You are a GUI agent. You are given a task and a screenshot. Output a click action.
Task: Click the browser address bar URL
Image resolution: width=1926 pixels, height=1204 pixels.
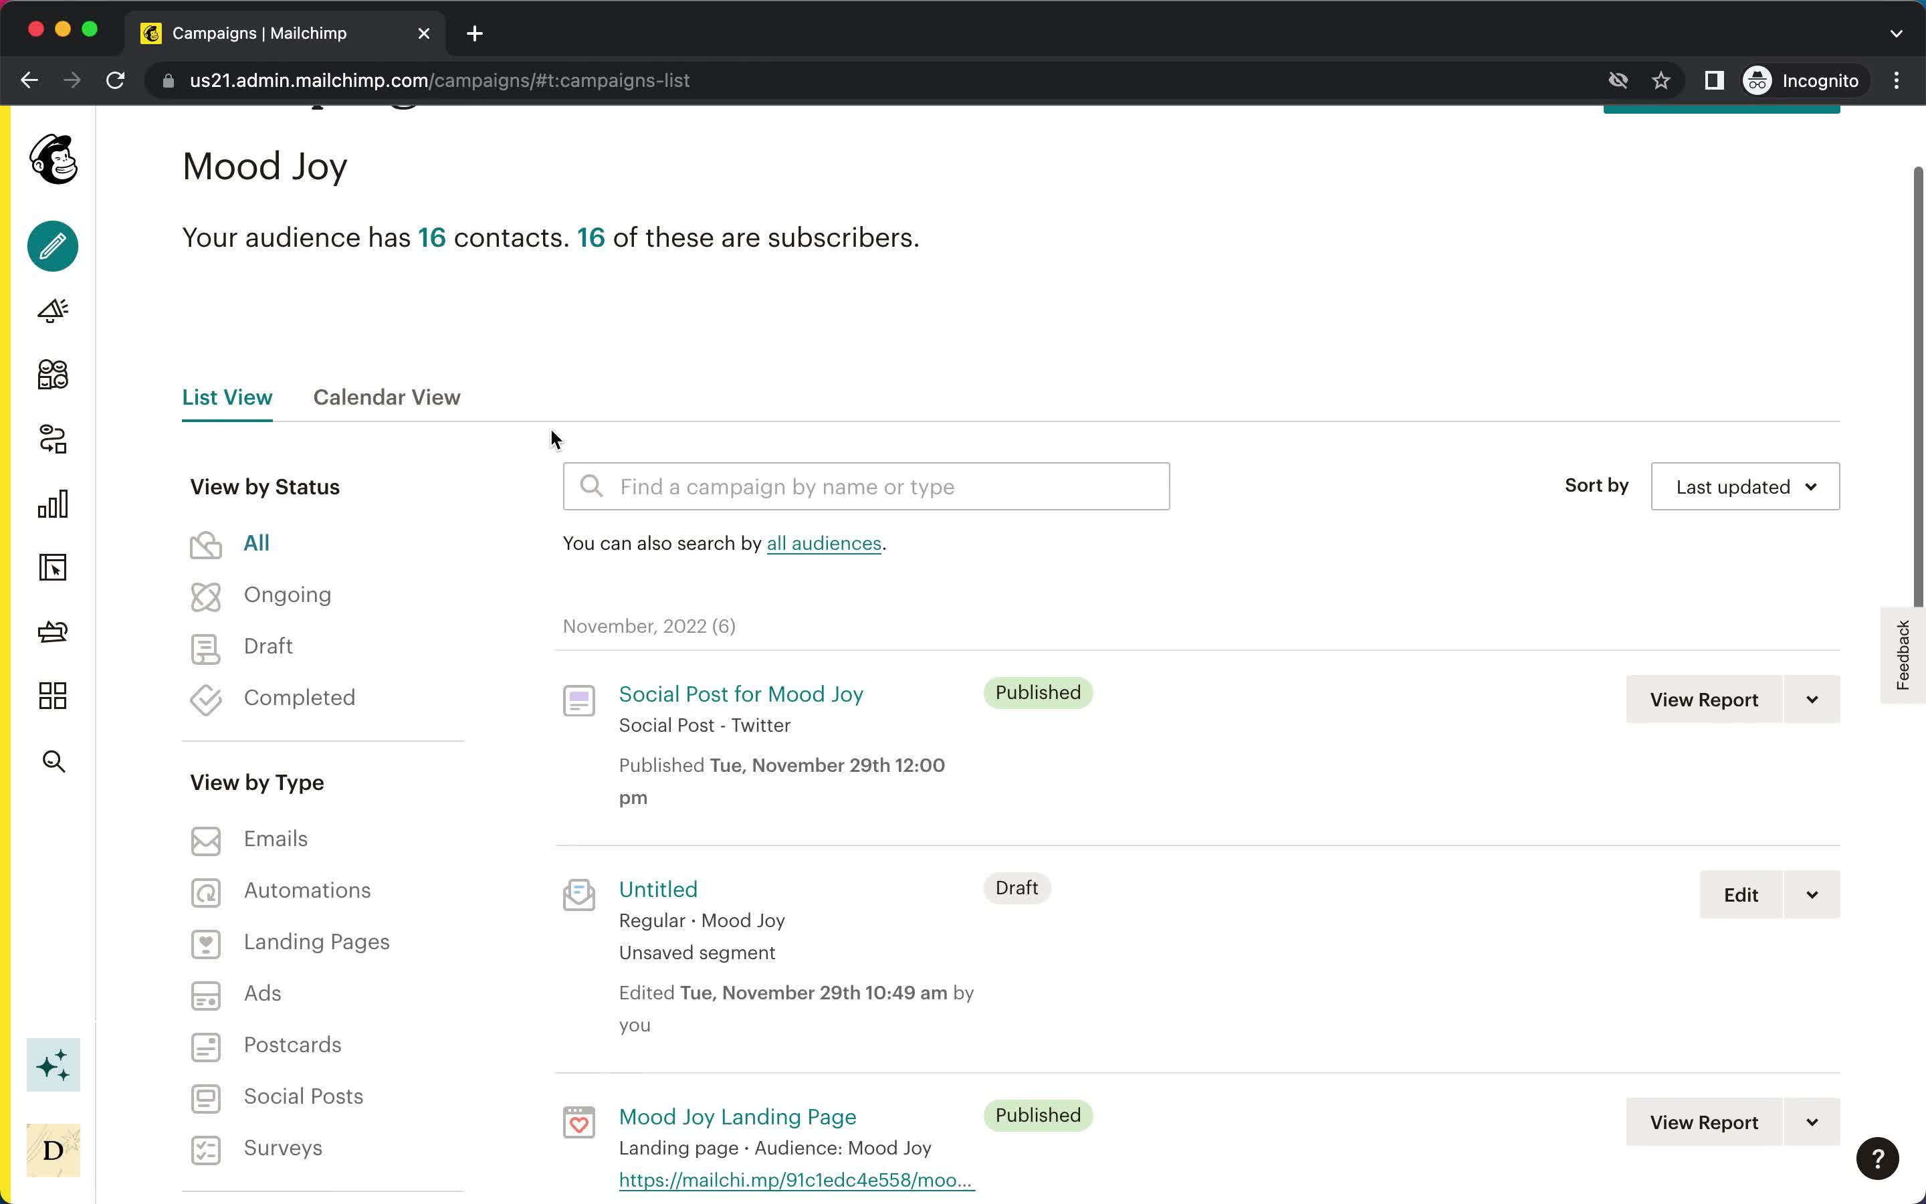tap(439, 80)
